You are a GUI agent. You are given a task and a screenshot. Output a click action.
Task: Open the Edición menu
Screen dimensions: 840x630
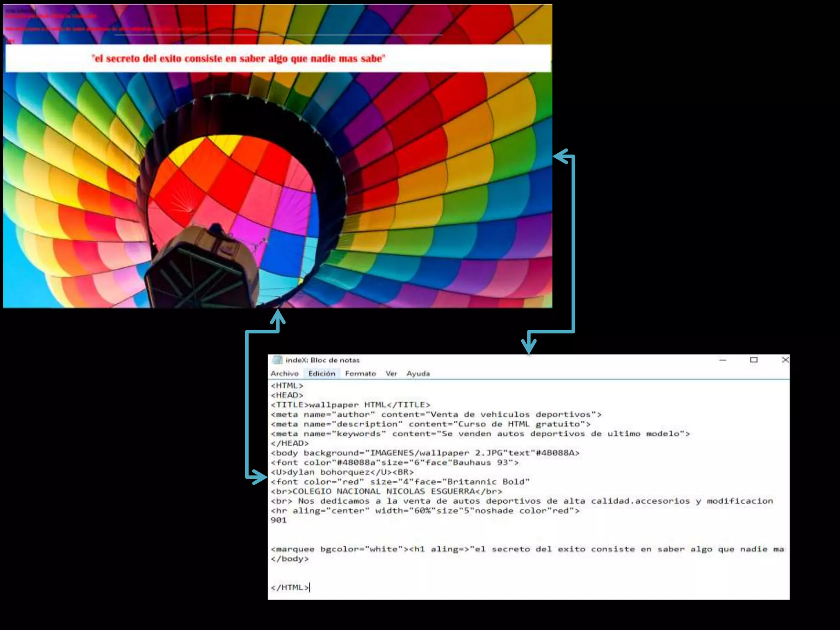322,373
